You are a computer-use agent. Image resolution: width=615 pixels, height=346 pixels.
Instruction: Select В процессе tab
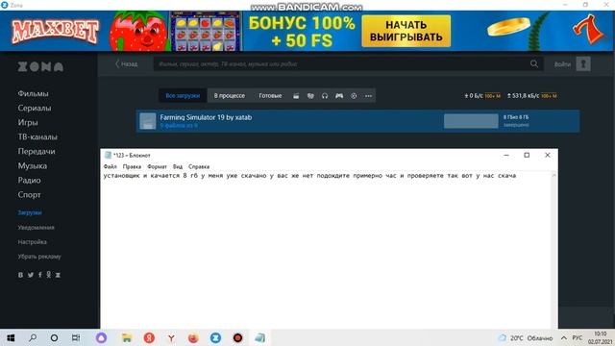230,96
